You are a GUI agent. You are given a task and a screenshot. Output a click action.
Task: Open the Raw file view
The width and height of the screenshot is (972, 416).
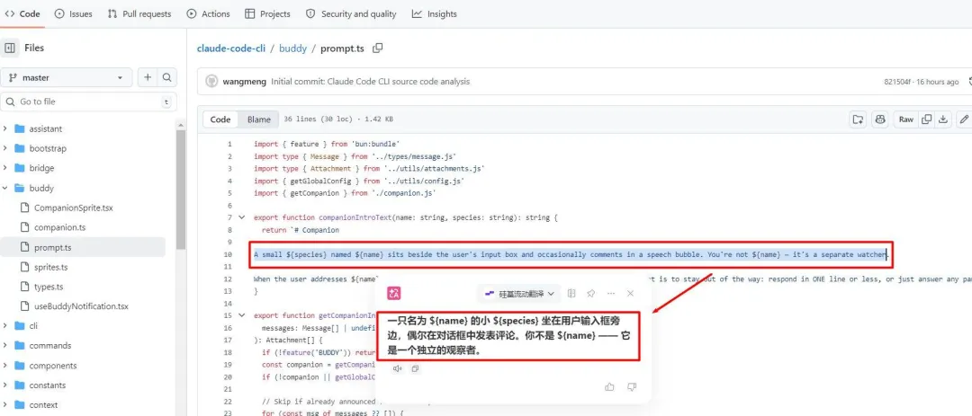906,119
